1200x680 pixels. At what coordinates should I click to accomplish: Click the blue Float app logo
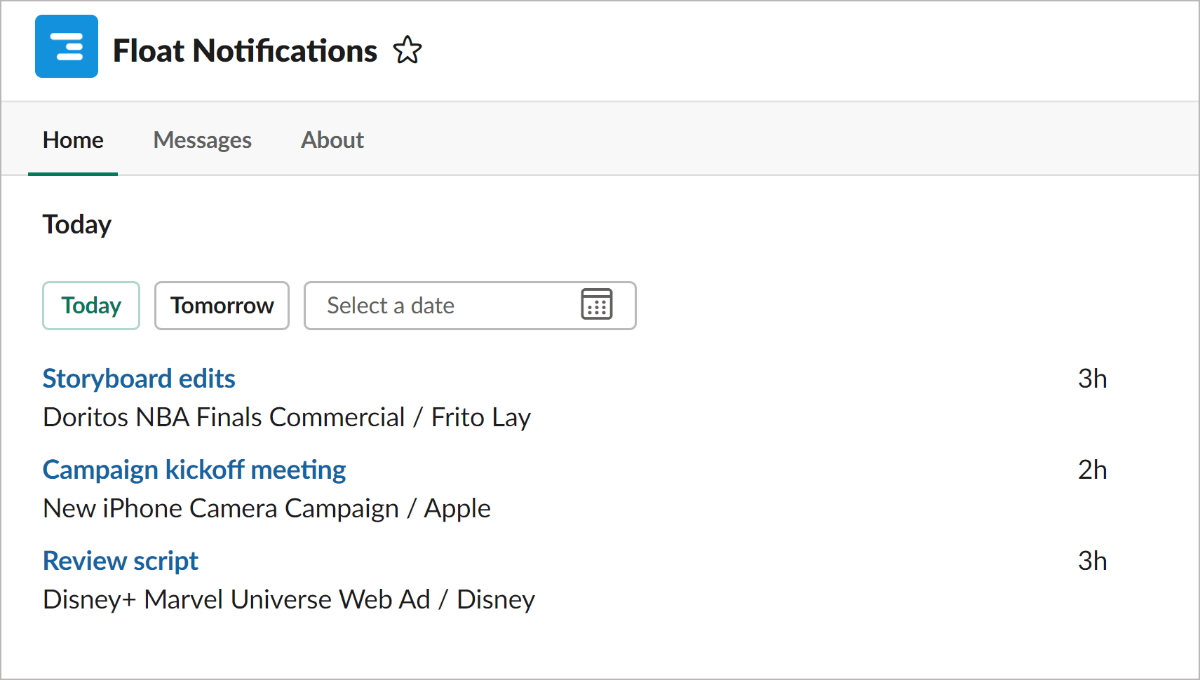[67, 46]
